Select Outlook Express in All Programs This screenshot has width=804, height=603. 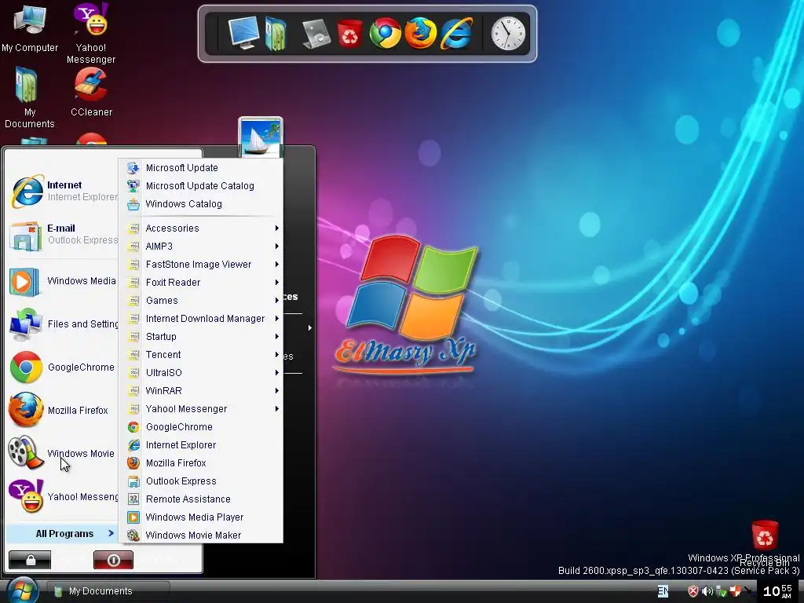(201, 481)
